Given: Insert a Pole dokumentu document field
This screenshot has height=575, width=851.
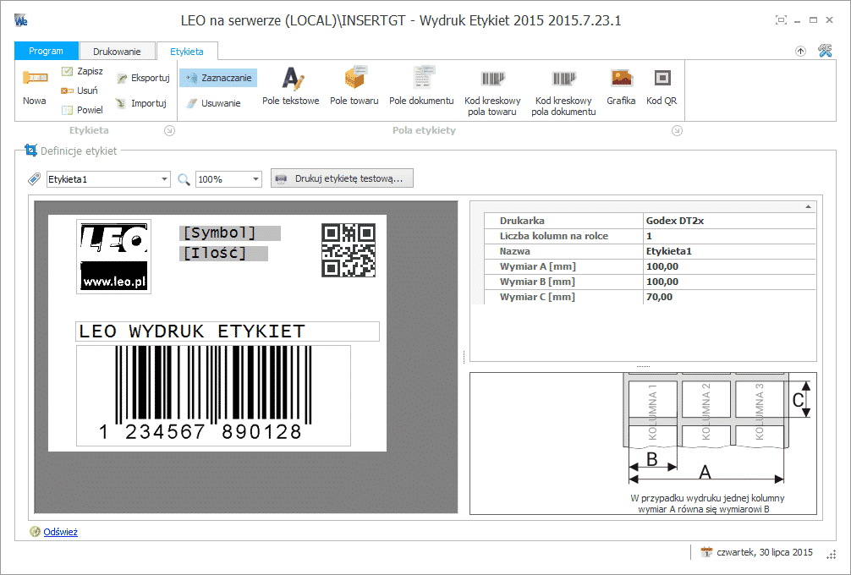Looking at the screenshot, I should coord(421,87).
